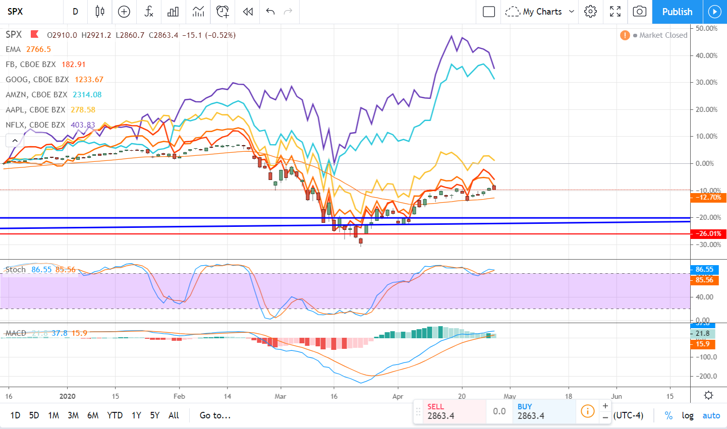Toggle percentage scale mode
The image size is (727, 429).
(x=668, y=415)
